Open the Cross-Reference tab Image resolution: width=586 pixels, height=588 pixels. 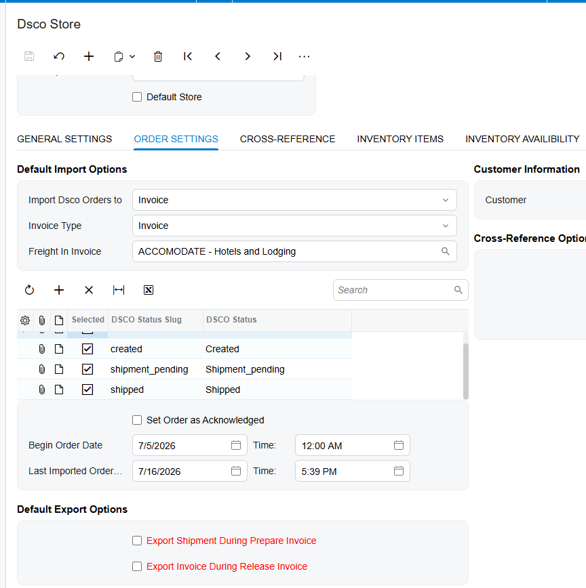288,139
